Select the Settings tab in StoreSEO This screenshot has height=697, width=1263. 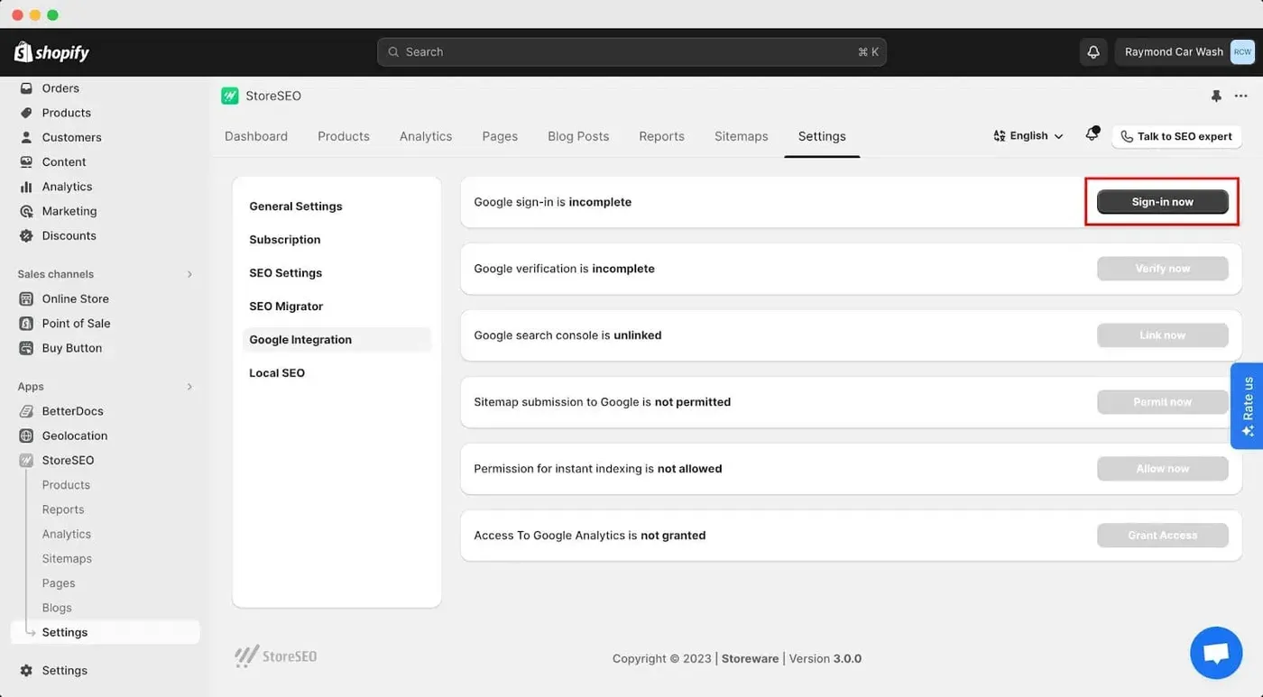pyautogui.click(x=822, y=136)
